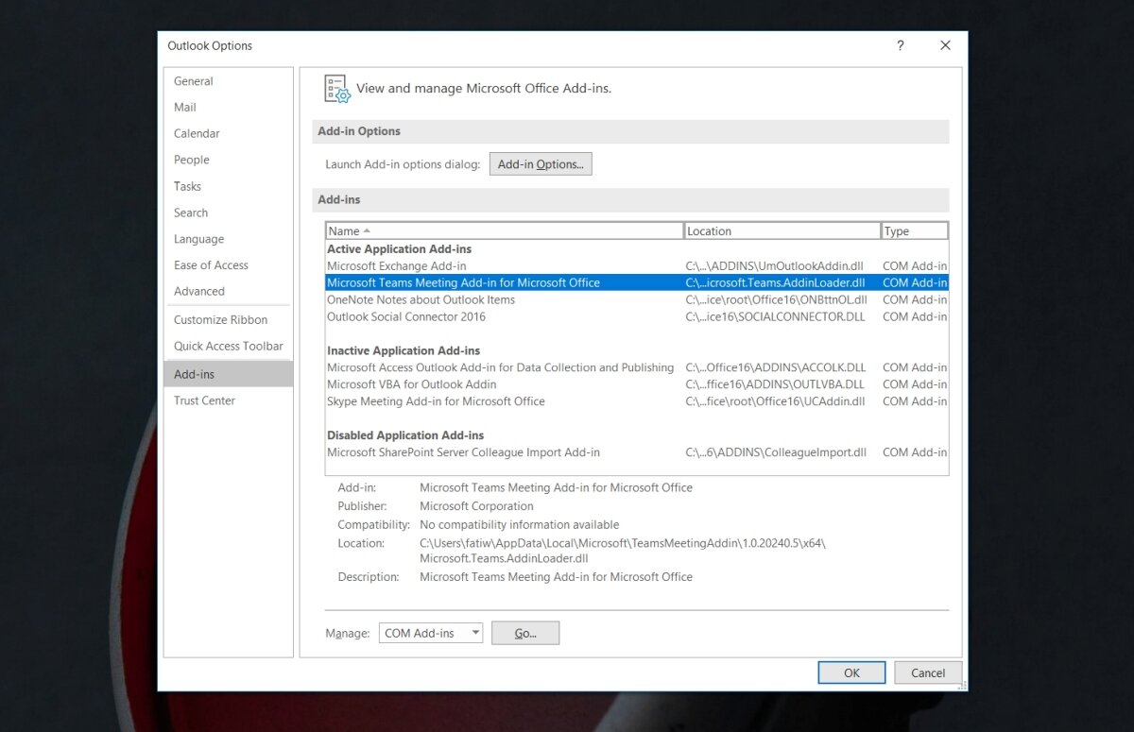Switch to Mail settings category
1134x732 pixels.
(185, 108)
